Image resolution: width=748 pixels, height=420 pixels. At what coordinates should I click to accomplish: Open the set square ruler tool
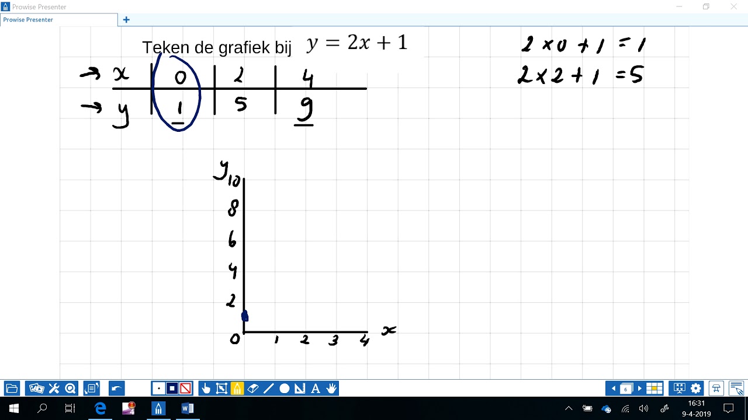point(300,388)
